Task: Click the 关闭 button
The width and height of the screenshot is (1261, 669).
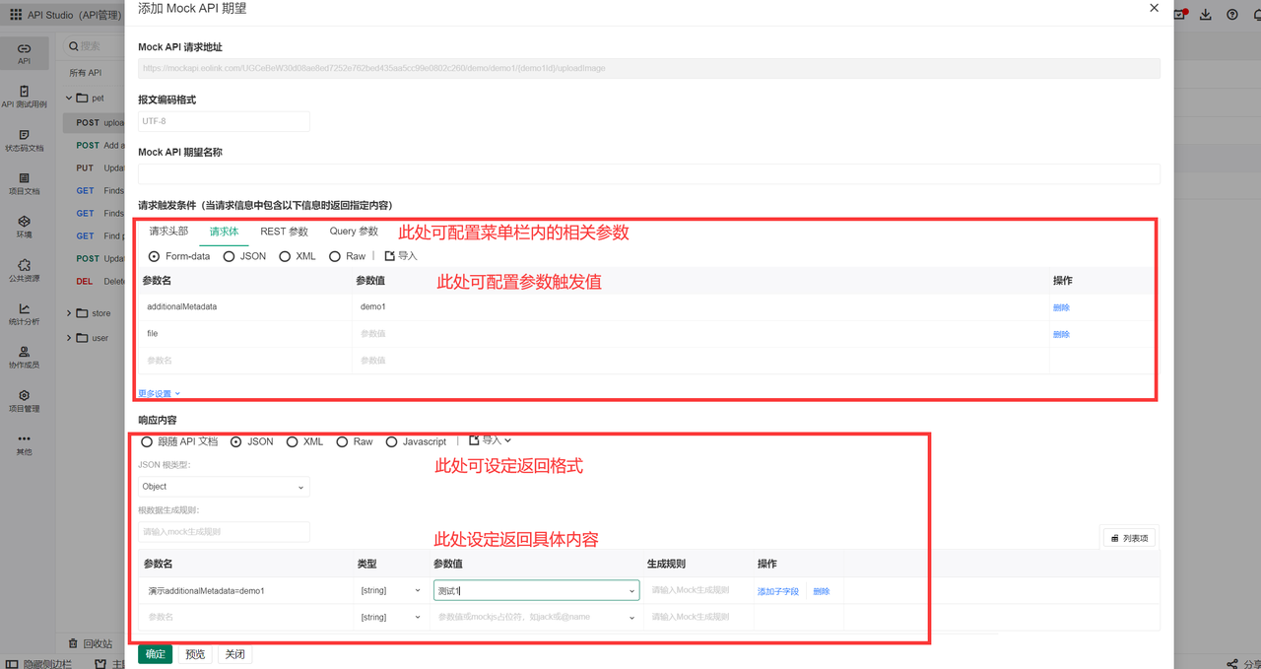Action: click(234, 654)
